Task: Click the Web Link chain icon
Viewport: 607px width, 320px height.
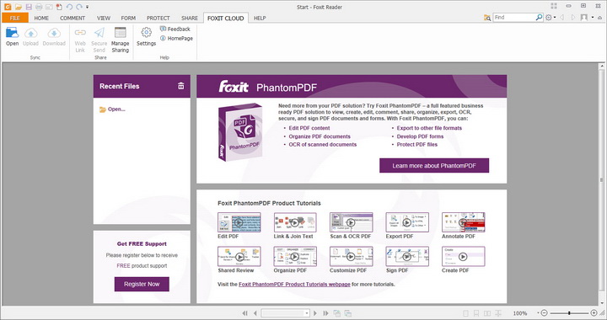Action: [x=80, y=33]
